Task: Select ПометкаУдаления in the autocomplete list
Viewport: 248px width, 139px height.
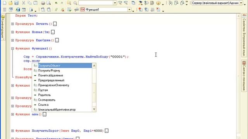Action: pos(62,75)
